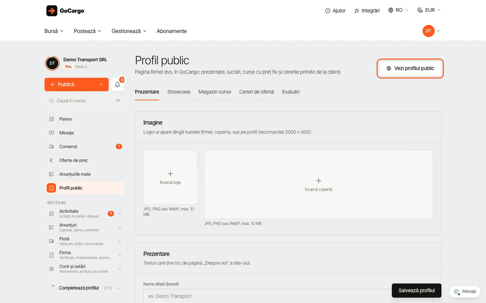The width and height of the screenshot is (486, 303).
Task: Expand Cont și setări section
Action: point(84,269)
